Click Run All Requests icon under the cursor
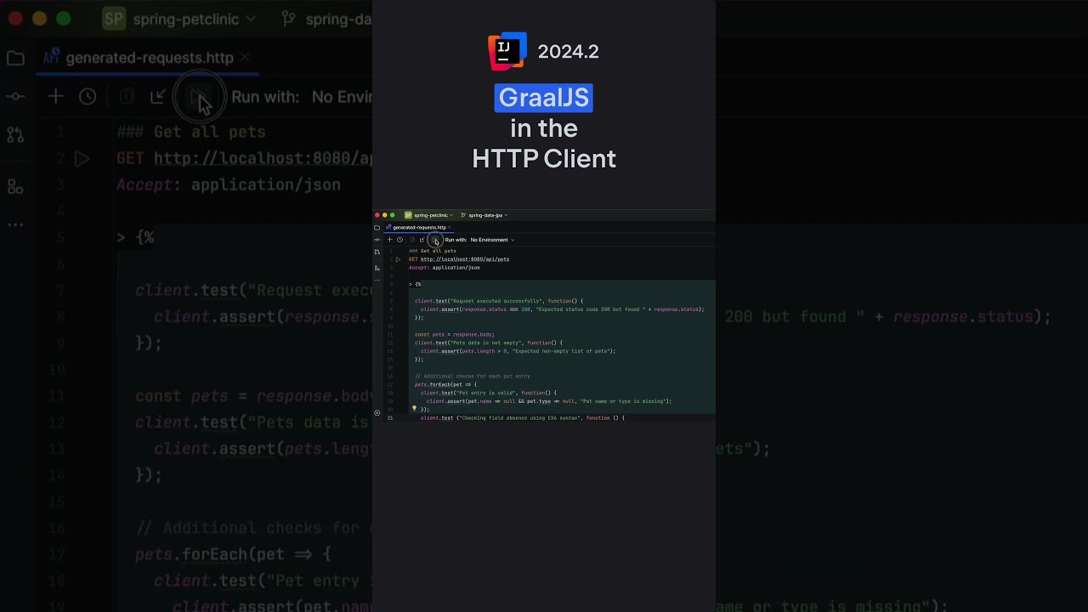The image size is (1088, 612). (x=434, y=240)
